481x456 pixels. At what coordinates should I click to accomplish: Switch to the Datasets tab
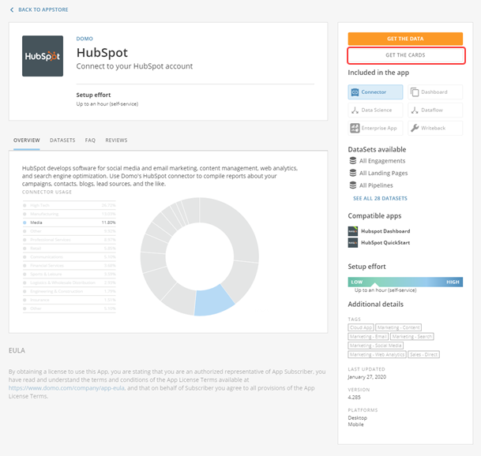point(62,140)
